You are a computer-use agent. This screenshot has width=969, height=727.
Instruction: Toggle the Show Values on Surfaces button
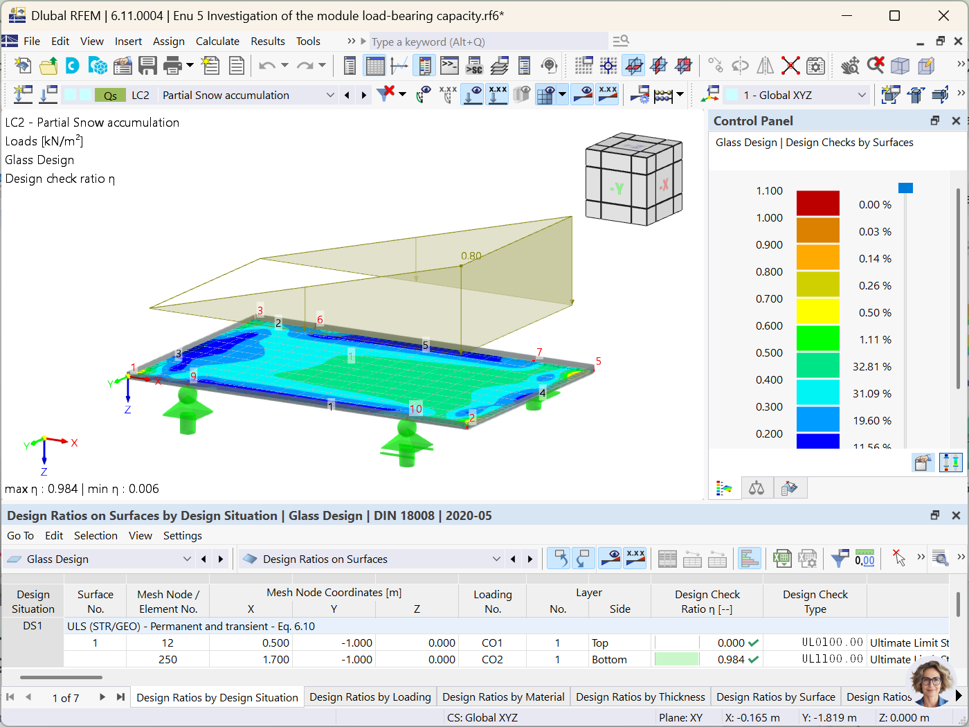(x=607, y=94)
